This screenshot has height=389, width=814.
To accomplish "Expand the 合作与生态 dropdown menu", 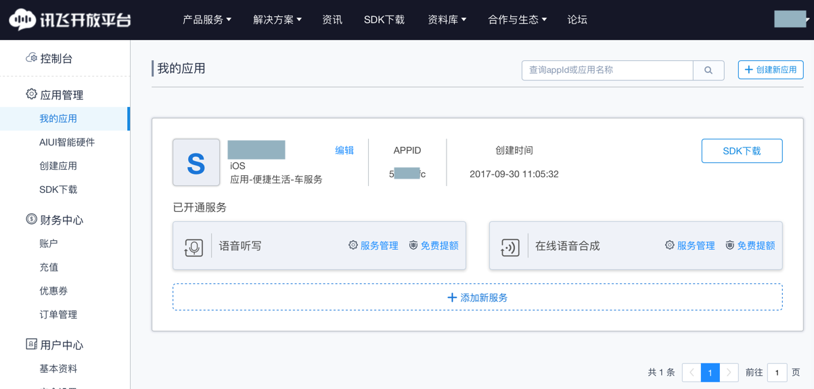I will (x=517, y=20).
